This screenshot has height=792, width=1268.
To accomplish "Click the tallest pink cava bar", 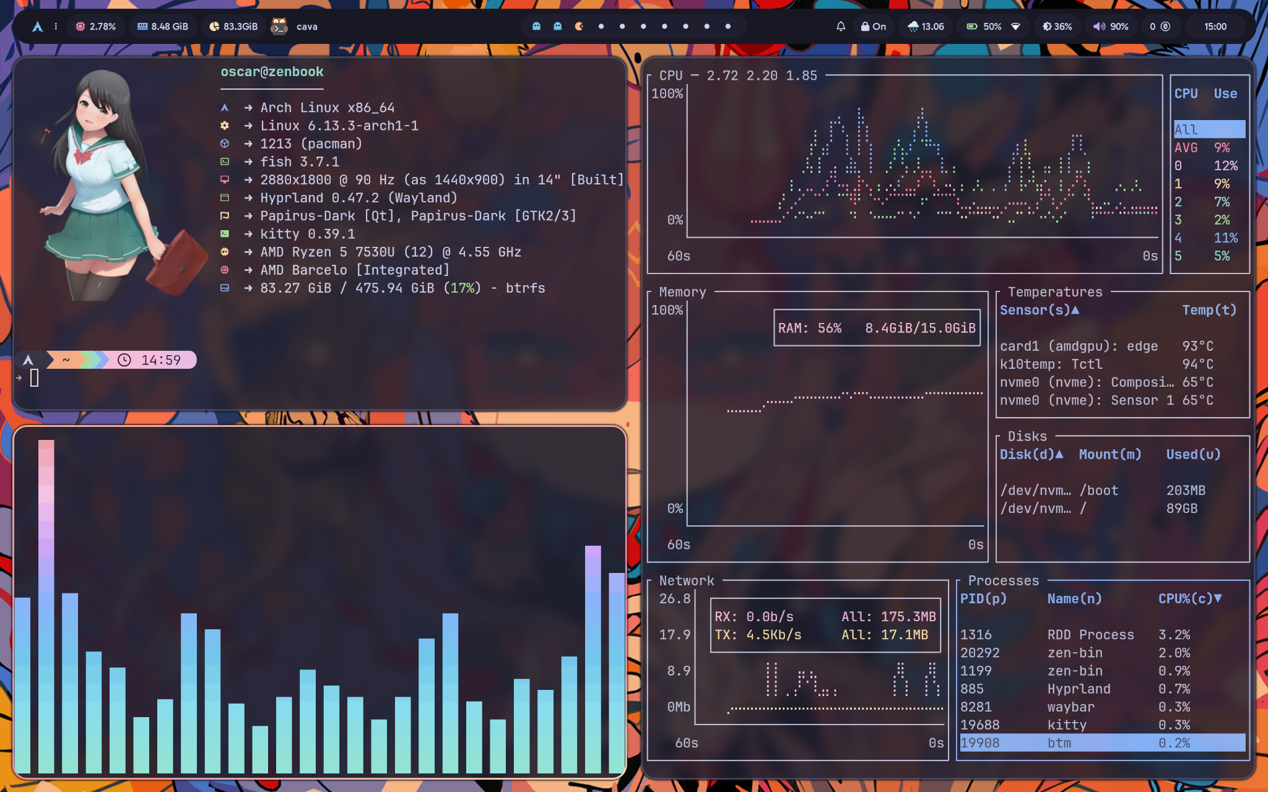I will tap(46, 606).
